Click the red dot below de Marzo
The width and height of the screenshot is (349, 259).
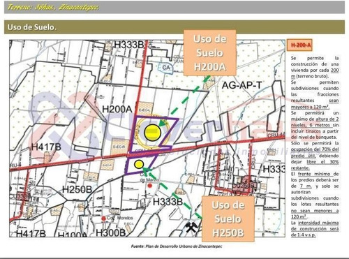tap(150, 186)
